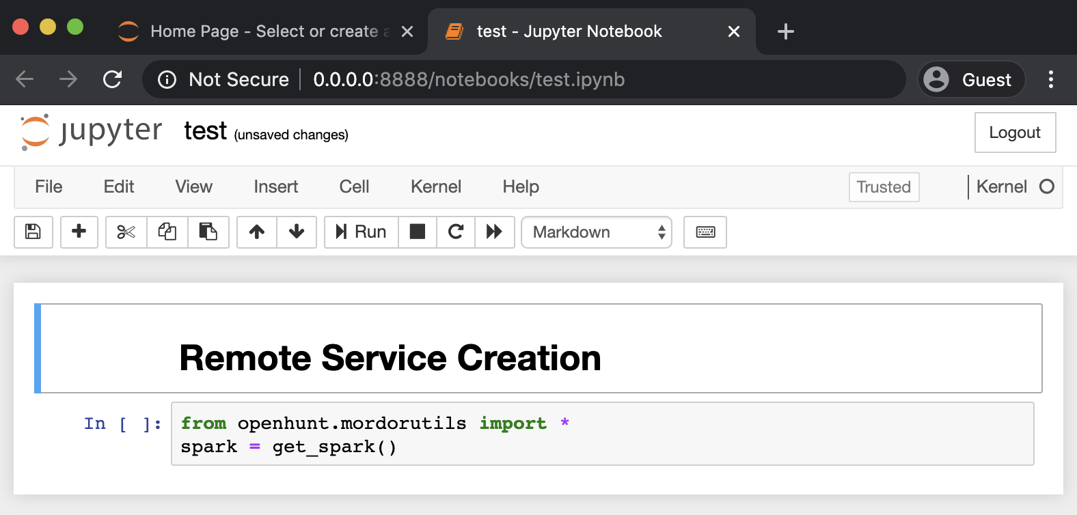Move selected cell up with the arrow icon
The height and width of the screenshot is (515, 1077).
[x=257, y=232]
